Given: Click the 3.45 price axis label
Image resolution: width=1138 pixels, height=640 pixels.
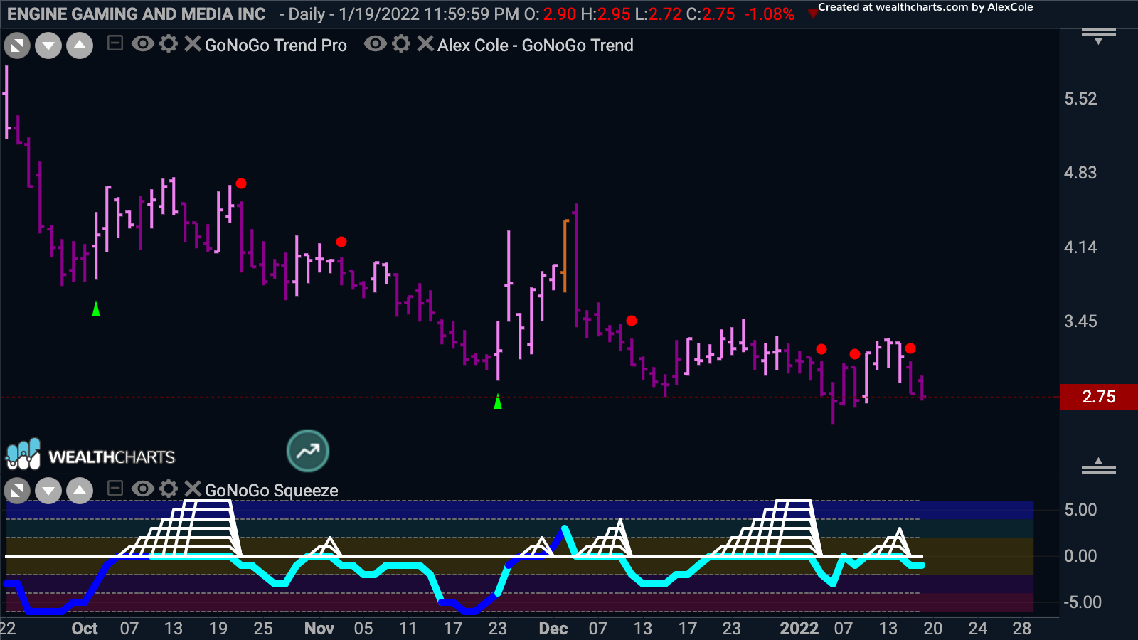Looking at the screenshot, I should (x=1080, y=321).
